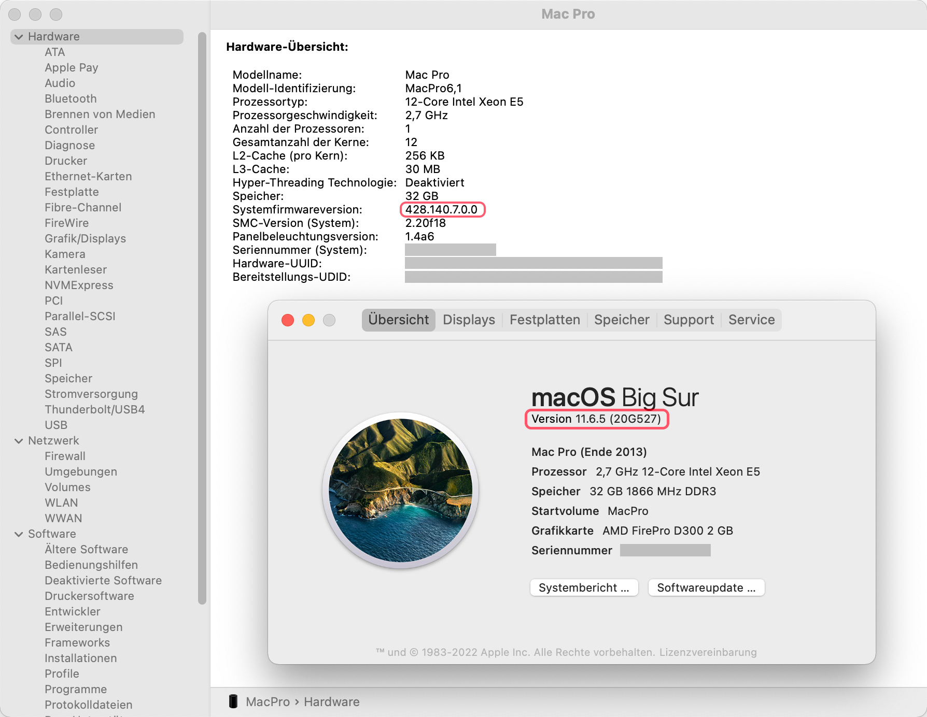Click MacPro in the path bar
This screenshot has width=927, height=717.
(x=268, y=701)
